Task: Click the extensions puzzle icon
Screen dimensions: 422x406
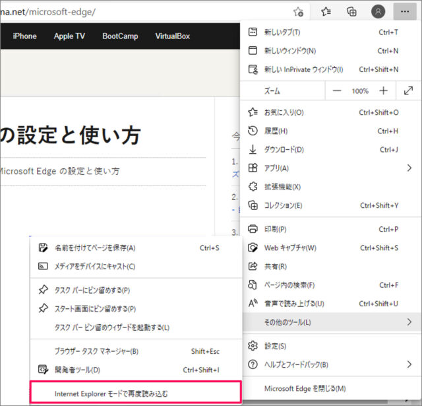Action: (x=253, y=186)
